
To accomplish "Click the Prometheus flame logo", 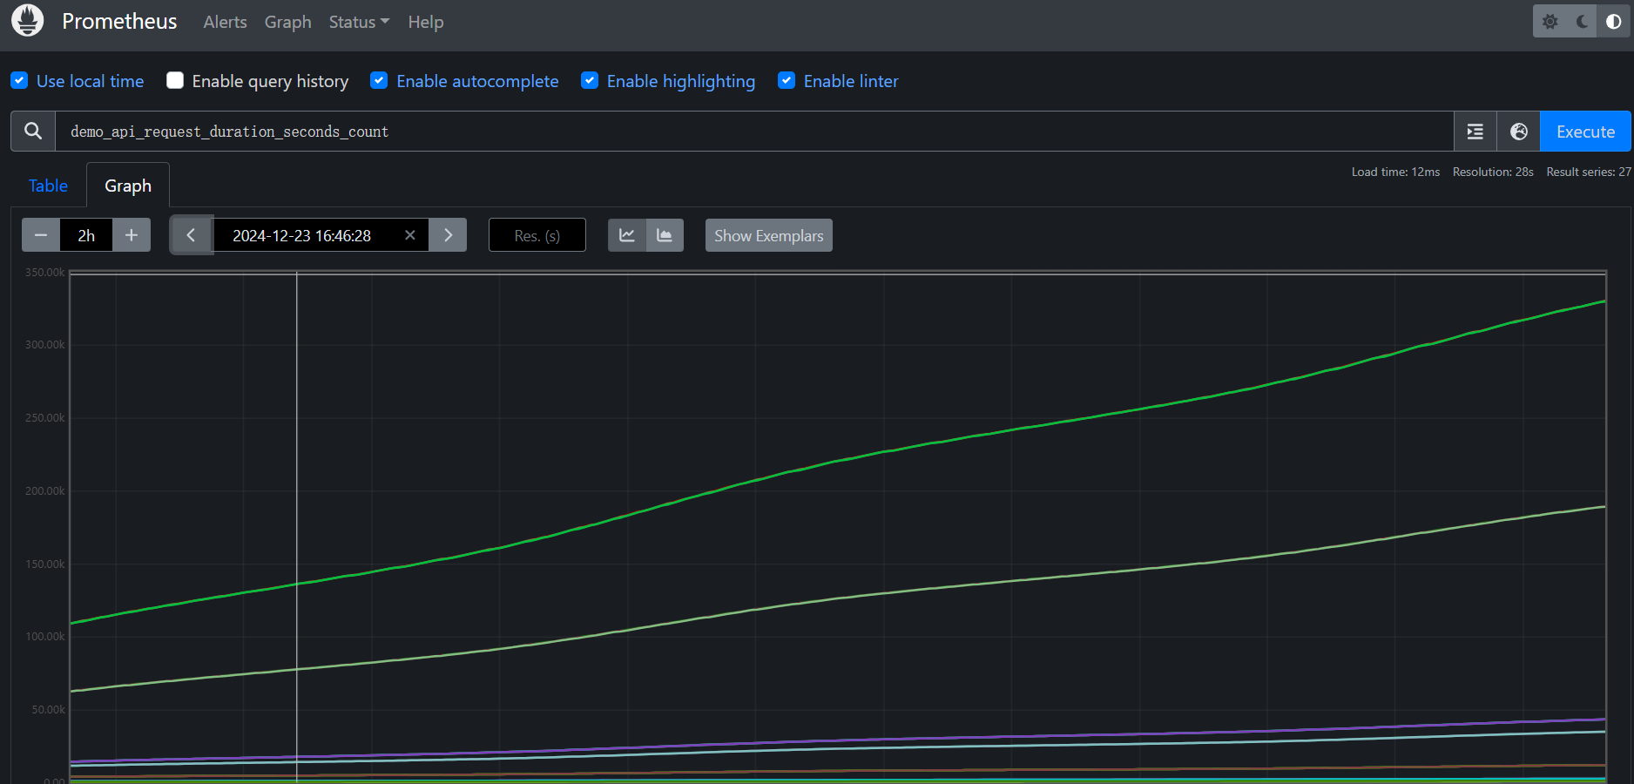I will point(28,21).
